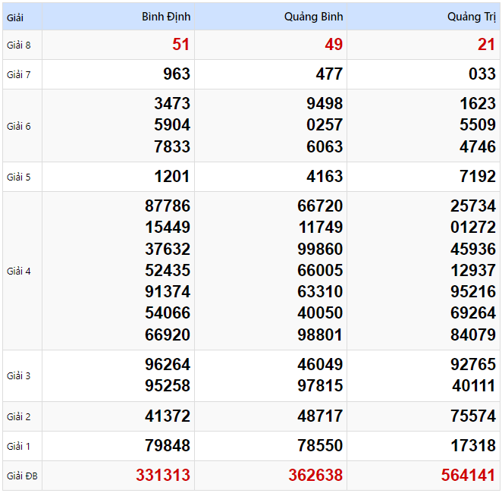Viewport: 502px width, 493px height.
Task: Select Giải 5 number 4163
Action: [x=325, y=177]
